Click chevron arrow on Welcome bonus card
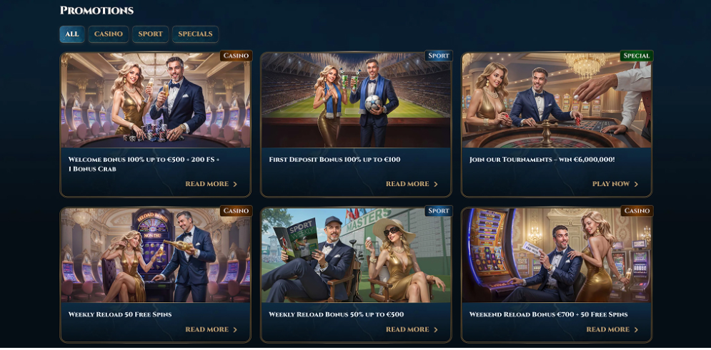The image size is (711, 350). (x=235, y=184)
